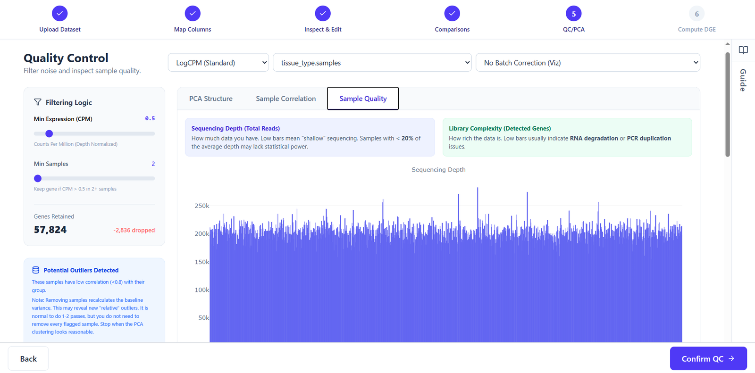Click the 50k axis label

[x=204, y=318]
